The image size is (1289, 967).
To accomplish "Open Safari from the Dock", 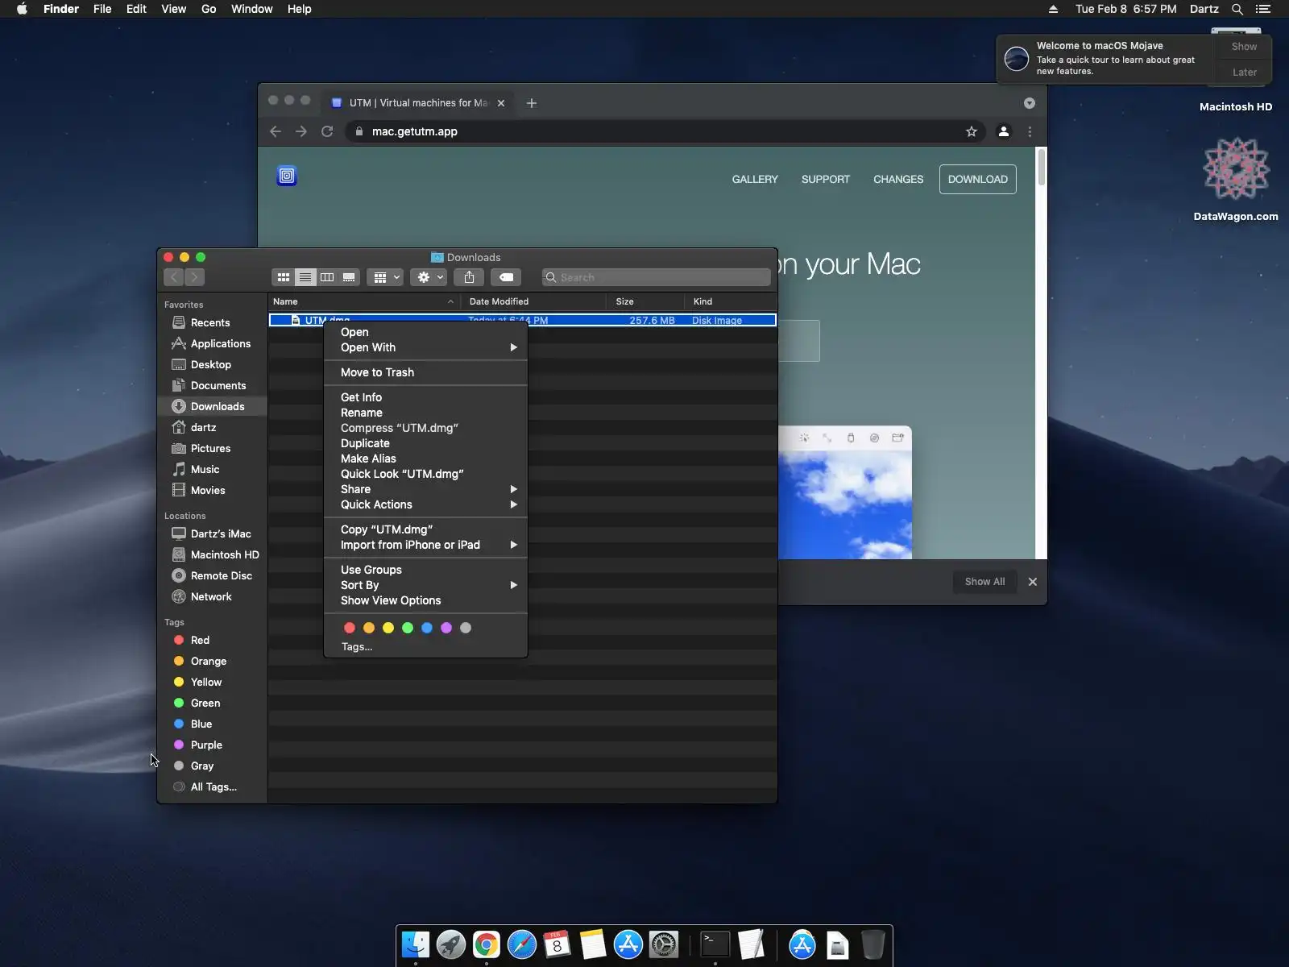I will [x=522, y=944].
